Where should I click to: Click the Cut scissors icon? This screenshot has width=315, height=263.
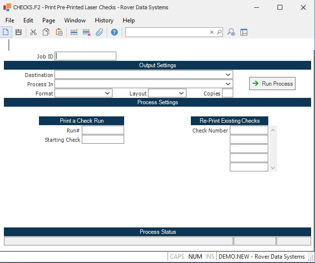tap(34, 32)
